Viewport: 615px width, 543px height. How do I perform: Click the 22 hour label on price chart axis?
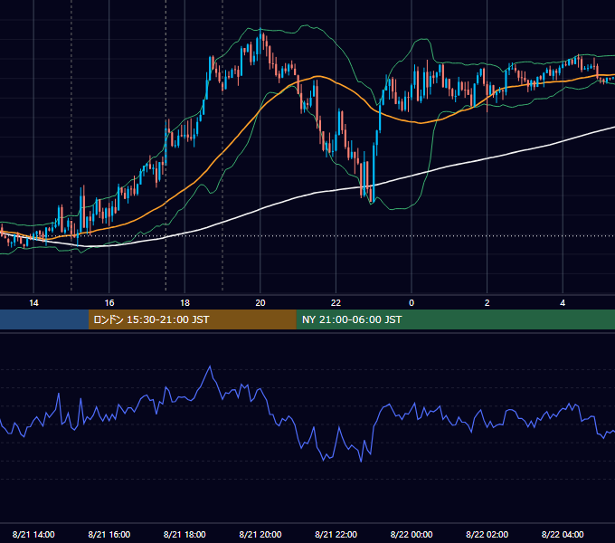[336, 303]
